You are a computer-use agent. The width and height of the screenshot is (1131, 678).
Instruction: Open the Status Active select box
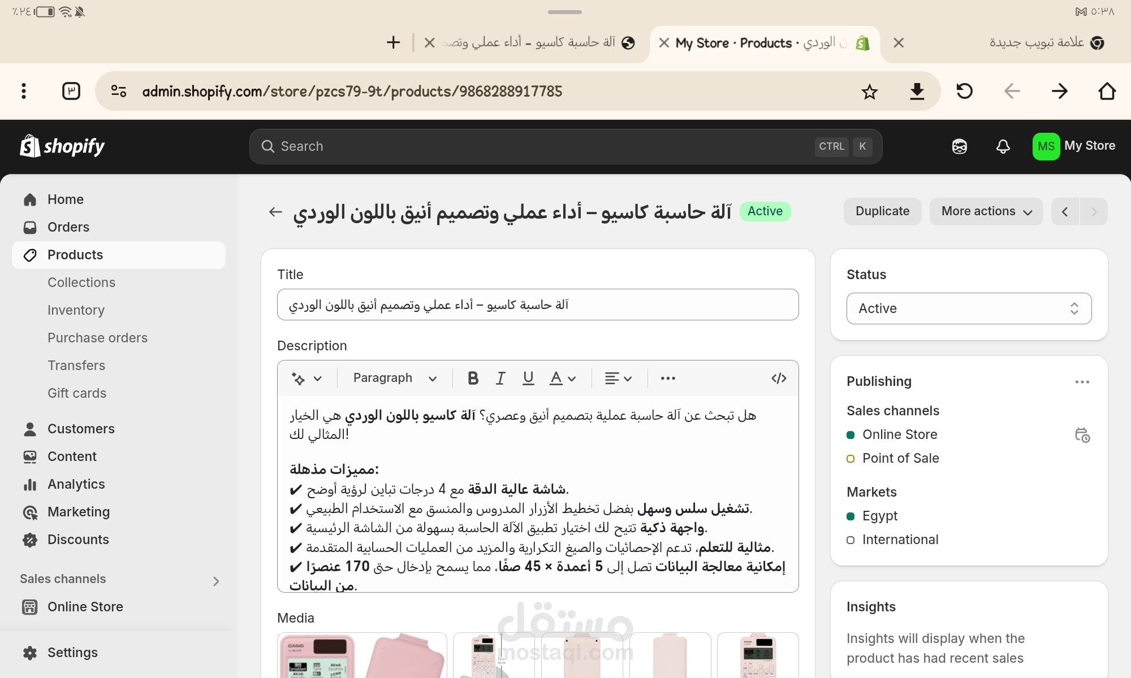969,308
